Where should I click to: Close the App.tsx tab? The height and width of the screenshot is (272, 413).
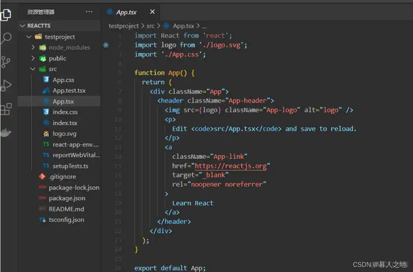click(152, 12)
